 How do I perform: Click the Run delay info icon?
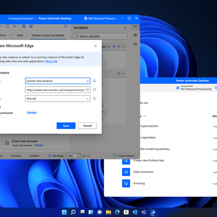88,156
